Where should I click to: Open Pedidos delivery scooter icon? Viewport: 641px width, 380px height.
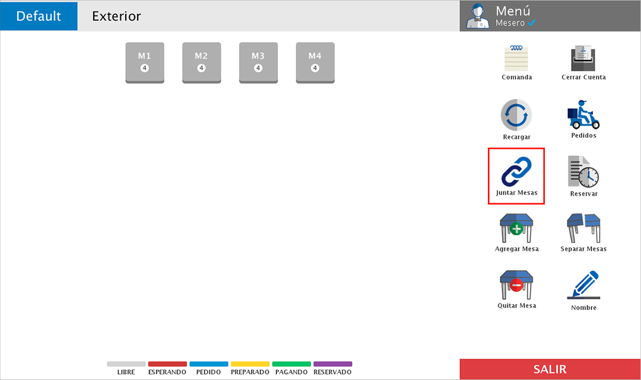(583, 115)
